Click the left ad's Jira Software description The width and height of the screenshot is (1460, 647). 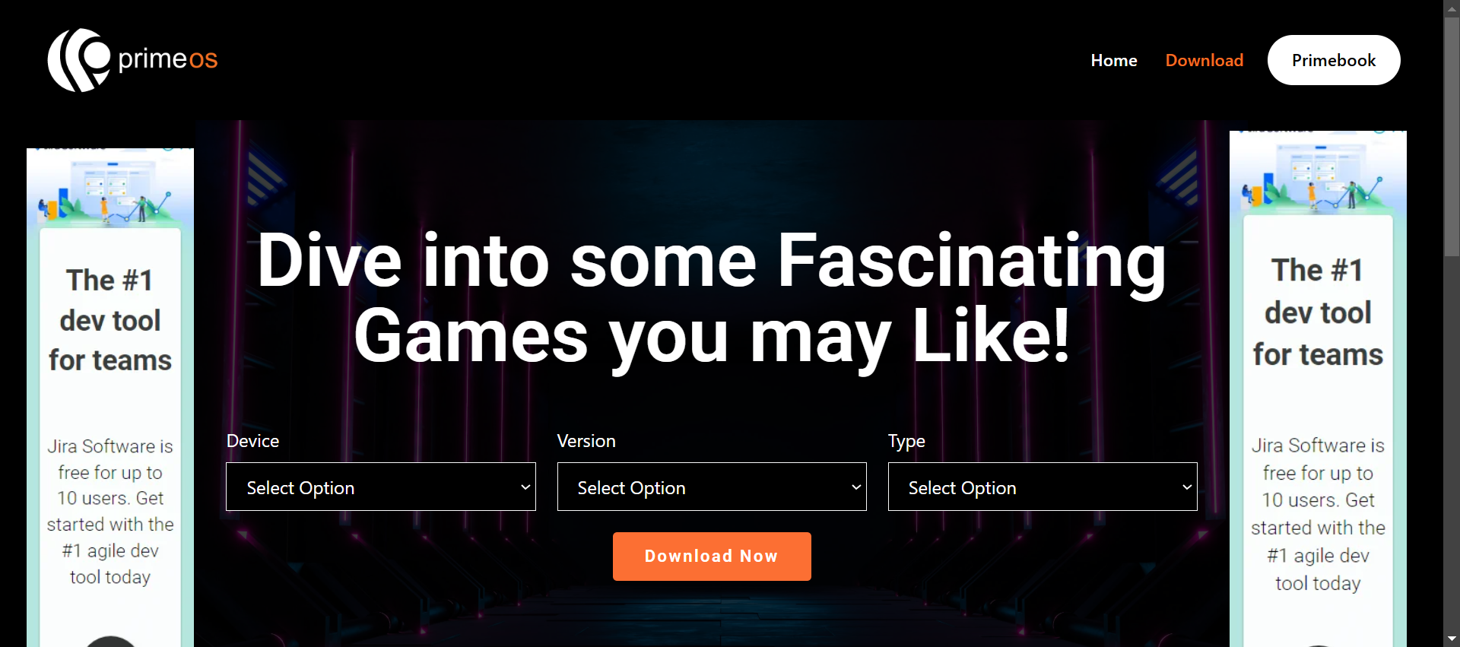[110, 511]
